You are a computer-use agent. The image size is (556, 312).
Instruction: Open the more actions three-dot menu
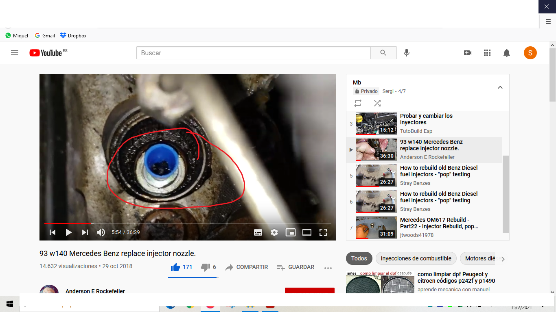click(328, 268)
